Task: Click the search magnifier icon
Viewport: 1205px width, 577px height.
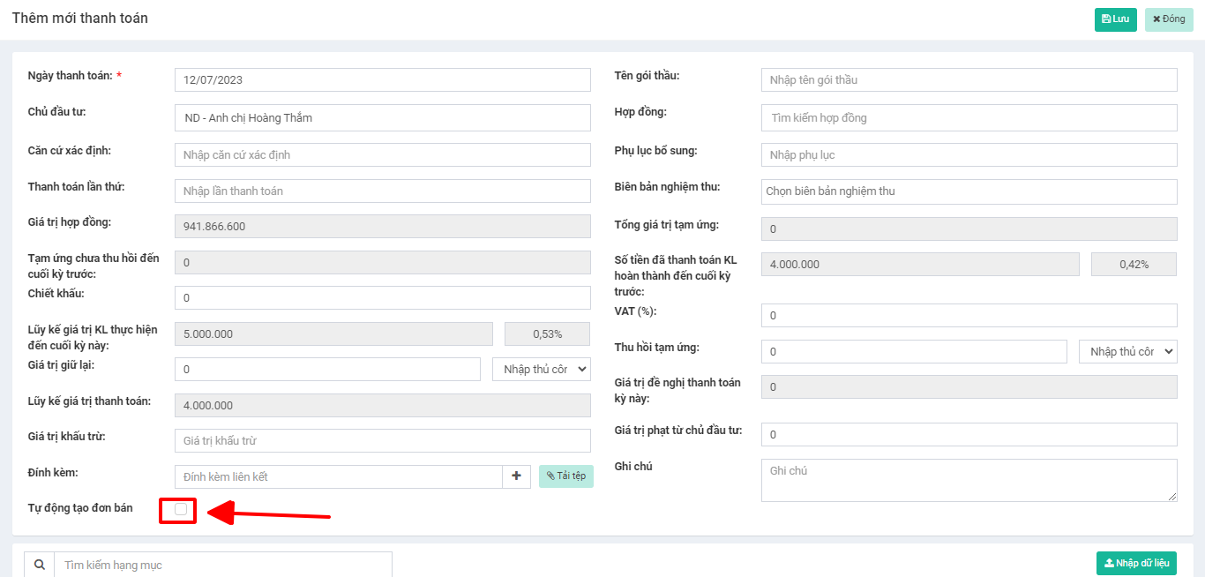Action: (x=39, y=565)
